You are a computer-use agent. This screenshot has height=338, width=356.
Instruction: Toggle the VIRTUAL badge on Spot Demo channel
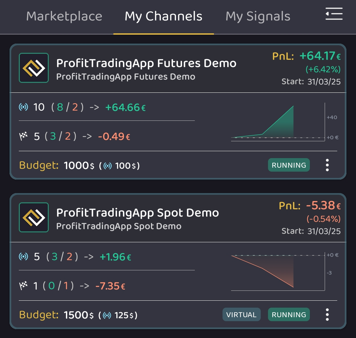[241, 315]
